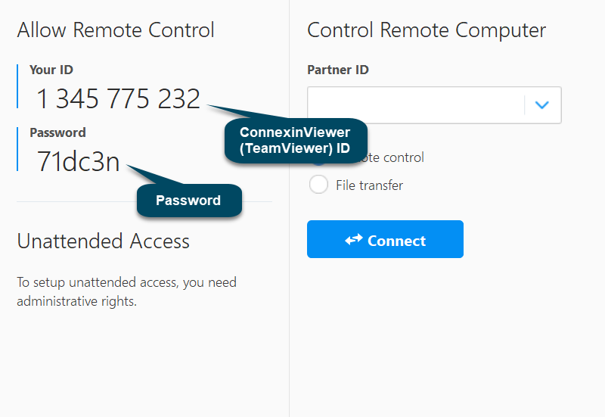Viewport: 605px width, 417px height.
Task: Click the File transfer option label
Action: [x=369, y=185]
